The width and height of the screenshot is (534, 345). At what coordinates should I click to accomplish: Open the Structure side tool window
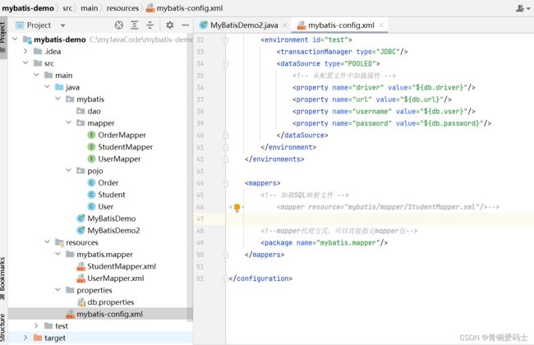pyautogui.click(x=3, y=328)
